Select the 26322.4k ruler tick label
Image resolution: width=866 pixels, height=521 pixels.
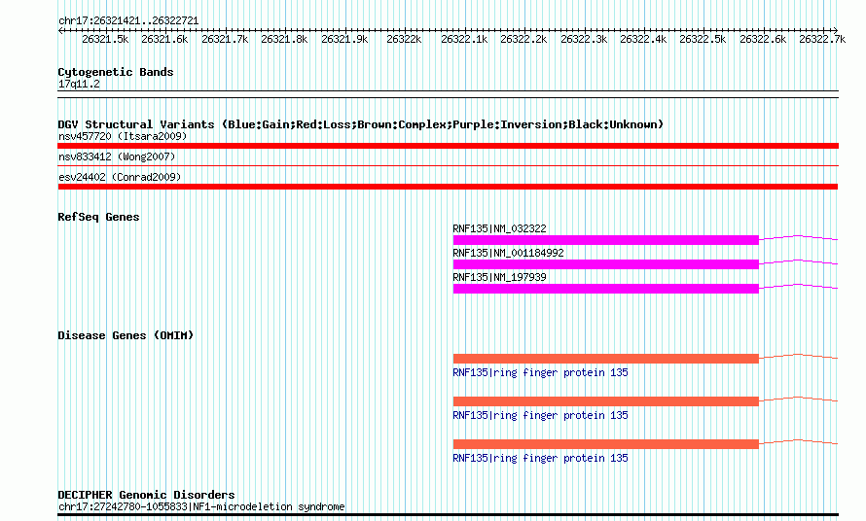643,39
